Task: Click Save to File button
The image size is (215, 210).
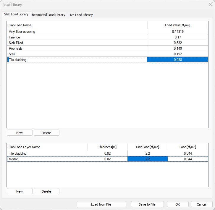Action: (147, 204)
